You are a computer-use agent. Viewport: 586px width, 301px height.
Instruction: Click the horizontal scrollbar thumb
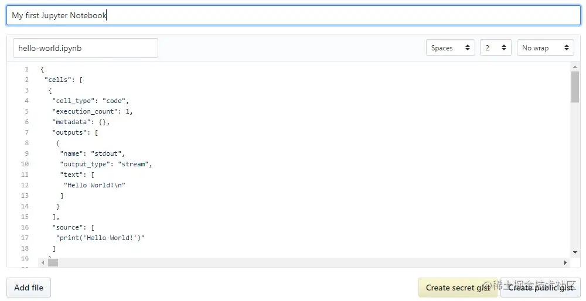[x=53, y=262]
